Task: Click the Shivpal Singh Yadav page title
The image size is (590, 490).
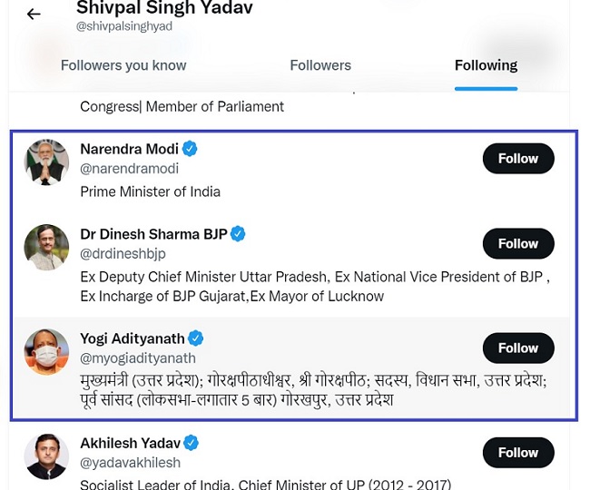Action: 164,9
